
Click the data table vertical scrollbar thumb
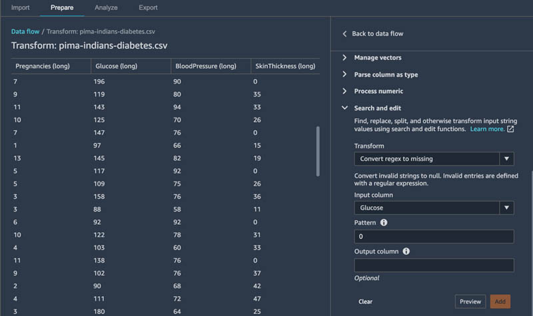(x=318, y=152)
